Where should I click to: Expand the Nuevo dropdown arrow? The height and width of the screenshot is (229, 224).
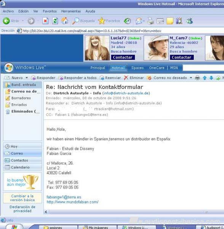tap(27, 78)
